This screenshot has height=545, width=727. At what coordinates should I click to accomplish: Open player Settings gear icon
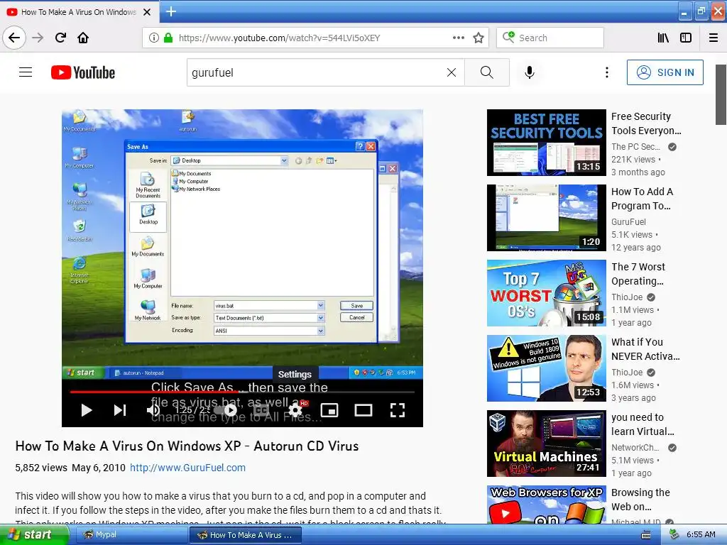(295, 410)
